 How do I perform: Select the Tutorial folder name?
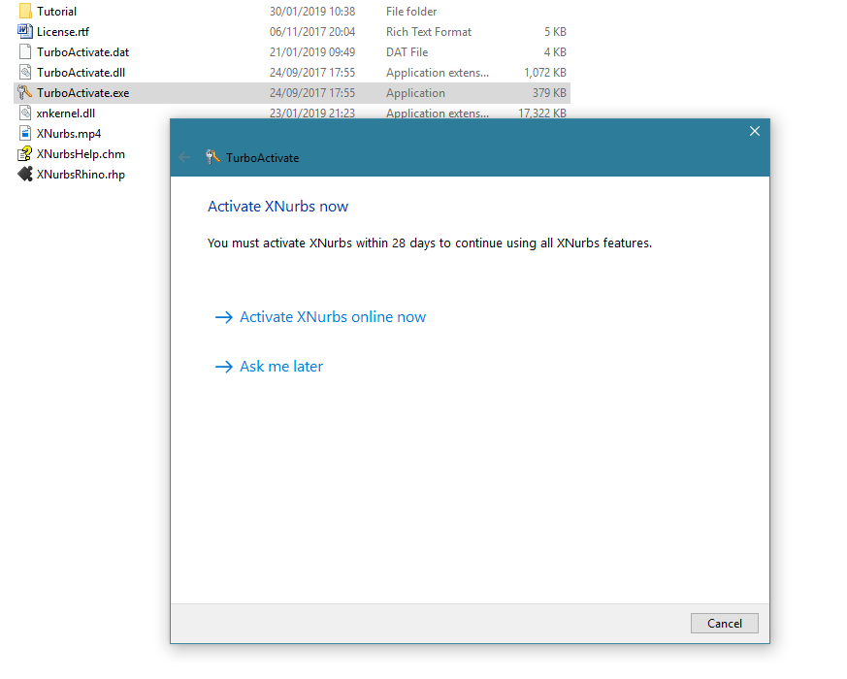pyautogui.click(x=56, y=12)
